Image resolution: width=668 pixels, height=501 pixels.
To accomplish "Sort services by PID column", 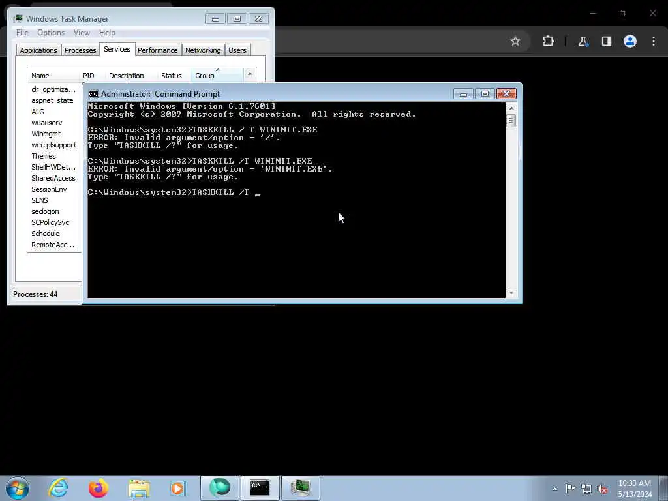I will [91, 76].
